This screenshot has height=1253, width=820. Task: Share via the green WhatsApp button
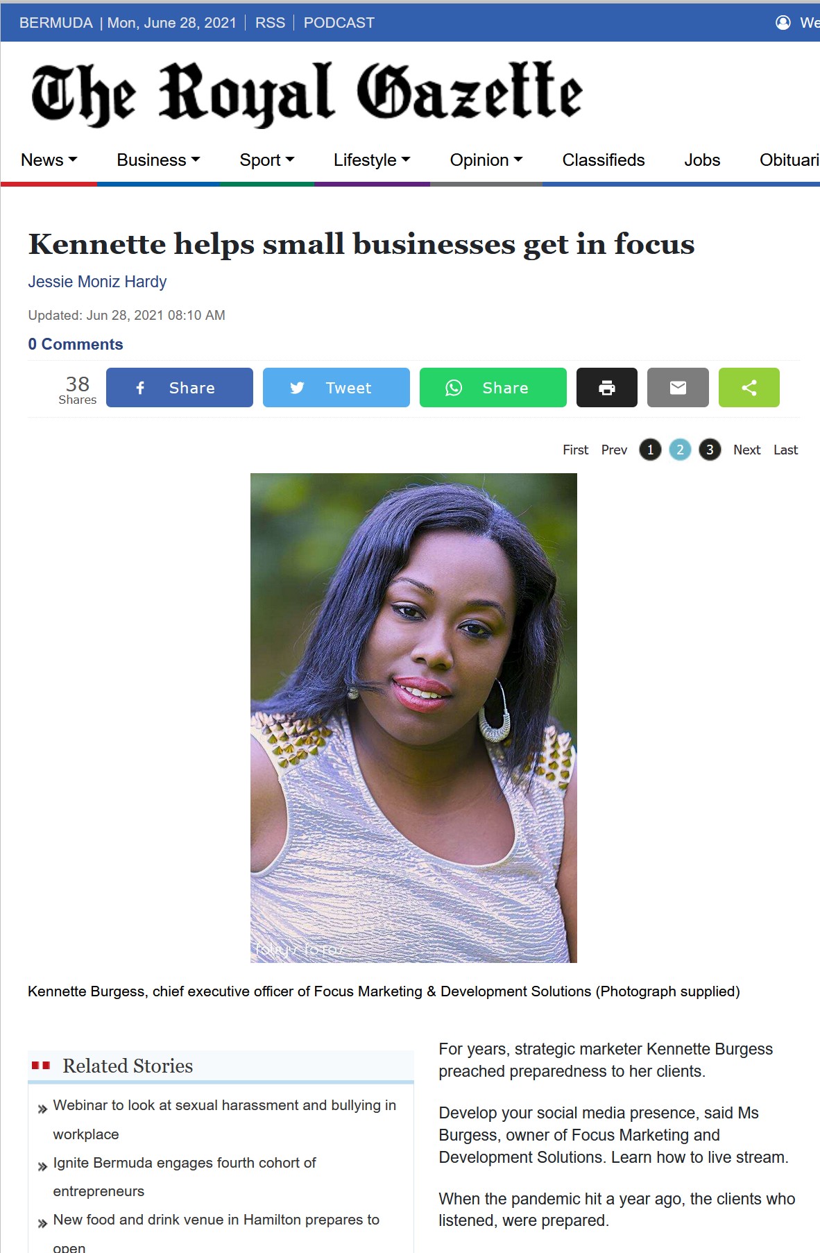pos(493,387)
